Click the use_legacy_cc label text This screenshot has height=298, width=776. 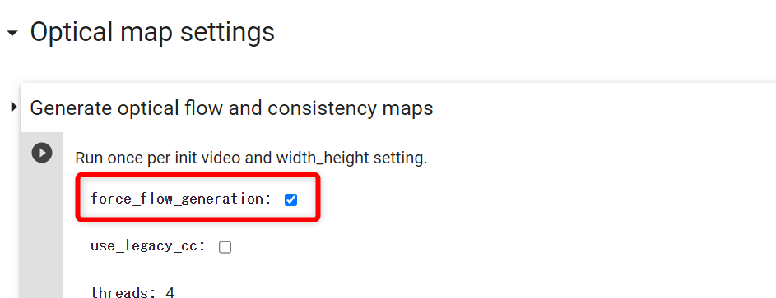(x=148, y=246)
